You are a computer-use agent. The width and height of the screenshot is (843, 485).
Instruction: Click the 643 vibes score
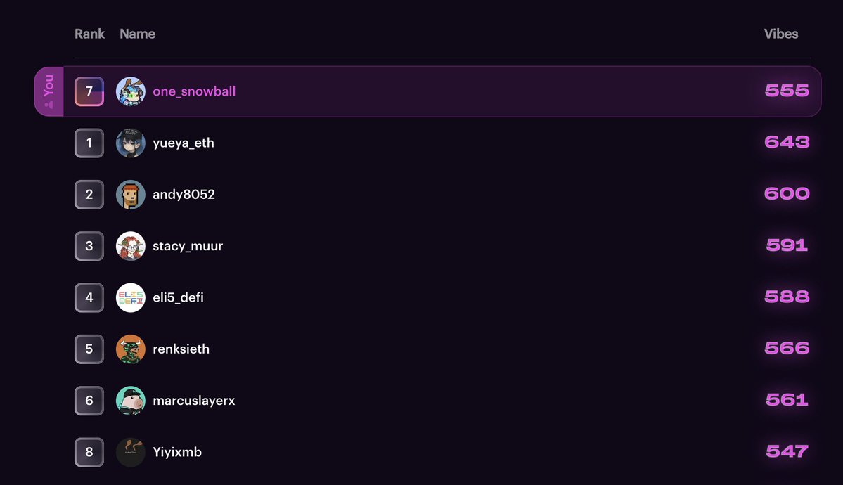[x=787, y=143]
